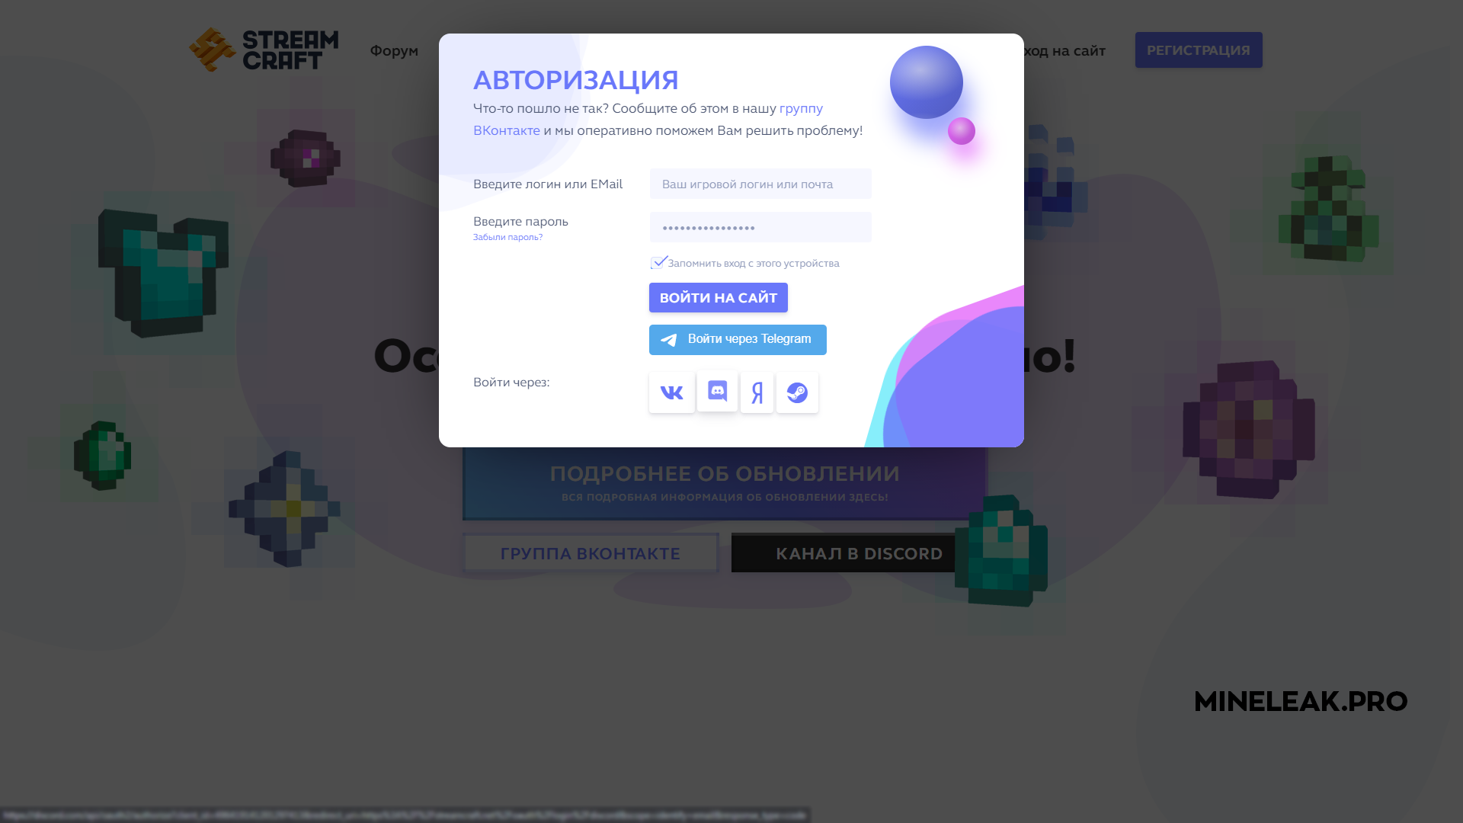Log in using the Steam icon
The width and height of the screenshot is (1463, 823).
click(797, 392)
